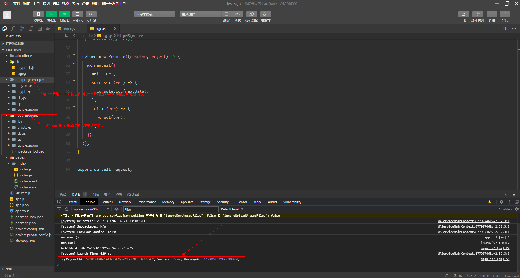
Task: Switch to the Sources devtools tab
Action: [107, 202]
